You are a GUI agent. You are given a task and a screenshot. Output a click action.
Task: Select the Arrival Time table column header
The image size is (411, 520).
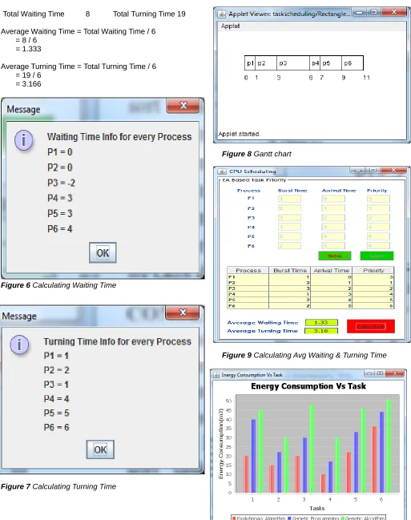332,270
